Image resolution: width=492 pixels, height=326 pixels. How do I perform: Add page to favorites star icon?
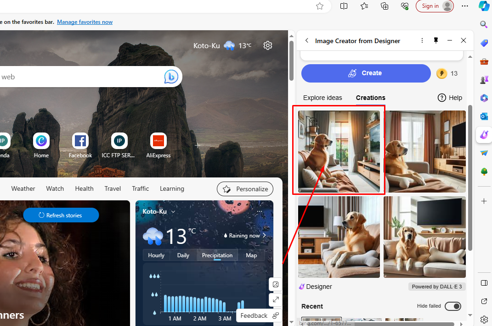click(x=319, y=6)
